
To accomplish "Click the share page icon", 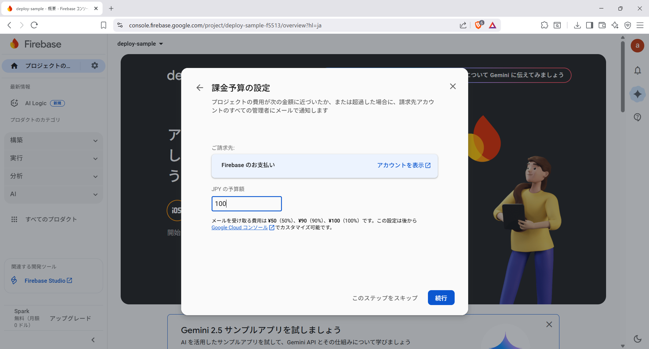I will tap(463, 25).
